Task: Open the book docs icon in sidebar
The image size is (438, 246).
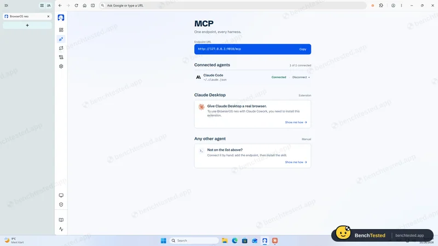Action: [x=61, y=220]
